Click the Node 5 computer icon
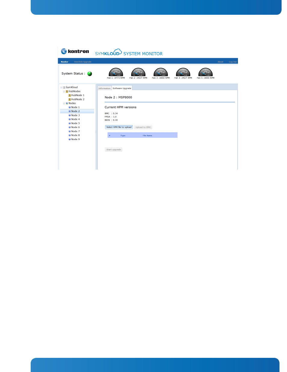 coord(69,123)
